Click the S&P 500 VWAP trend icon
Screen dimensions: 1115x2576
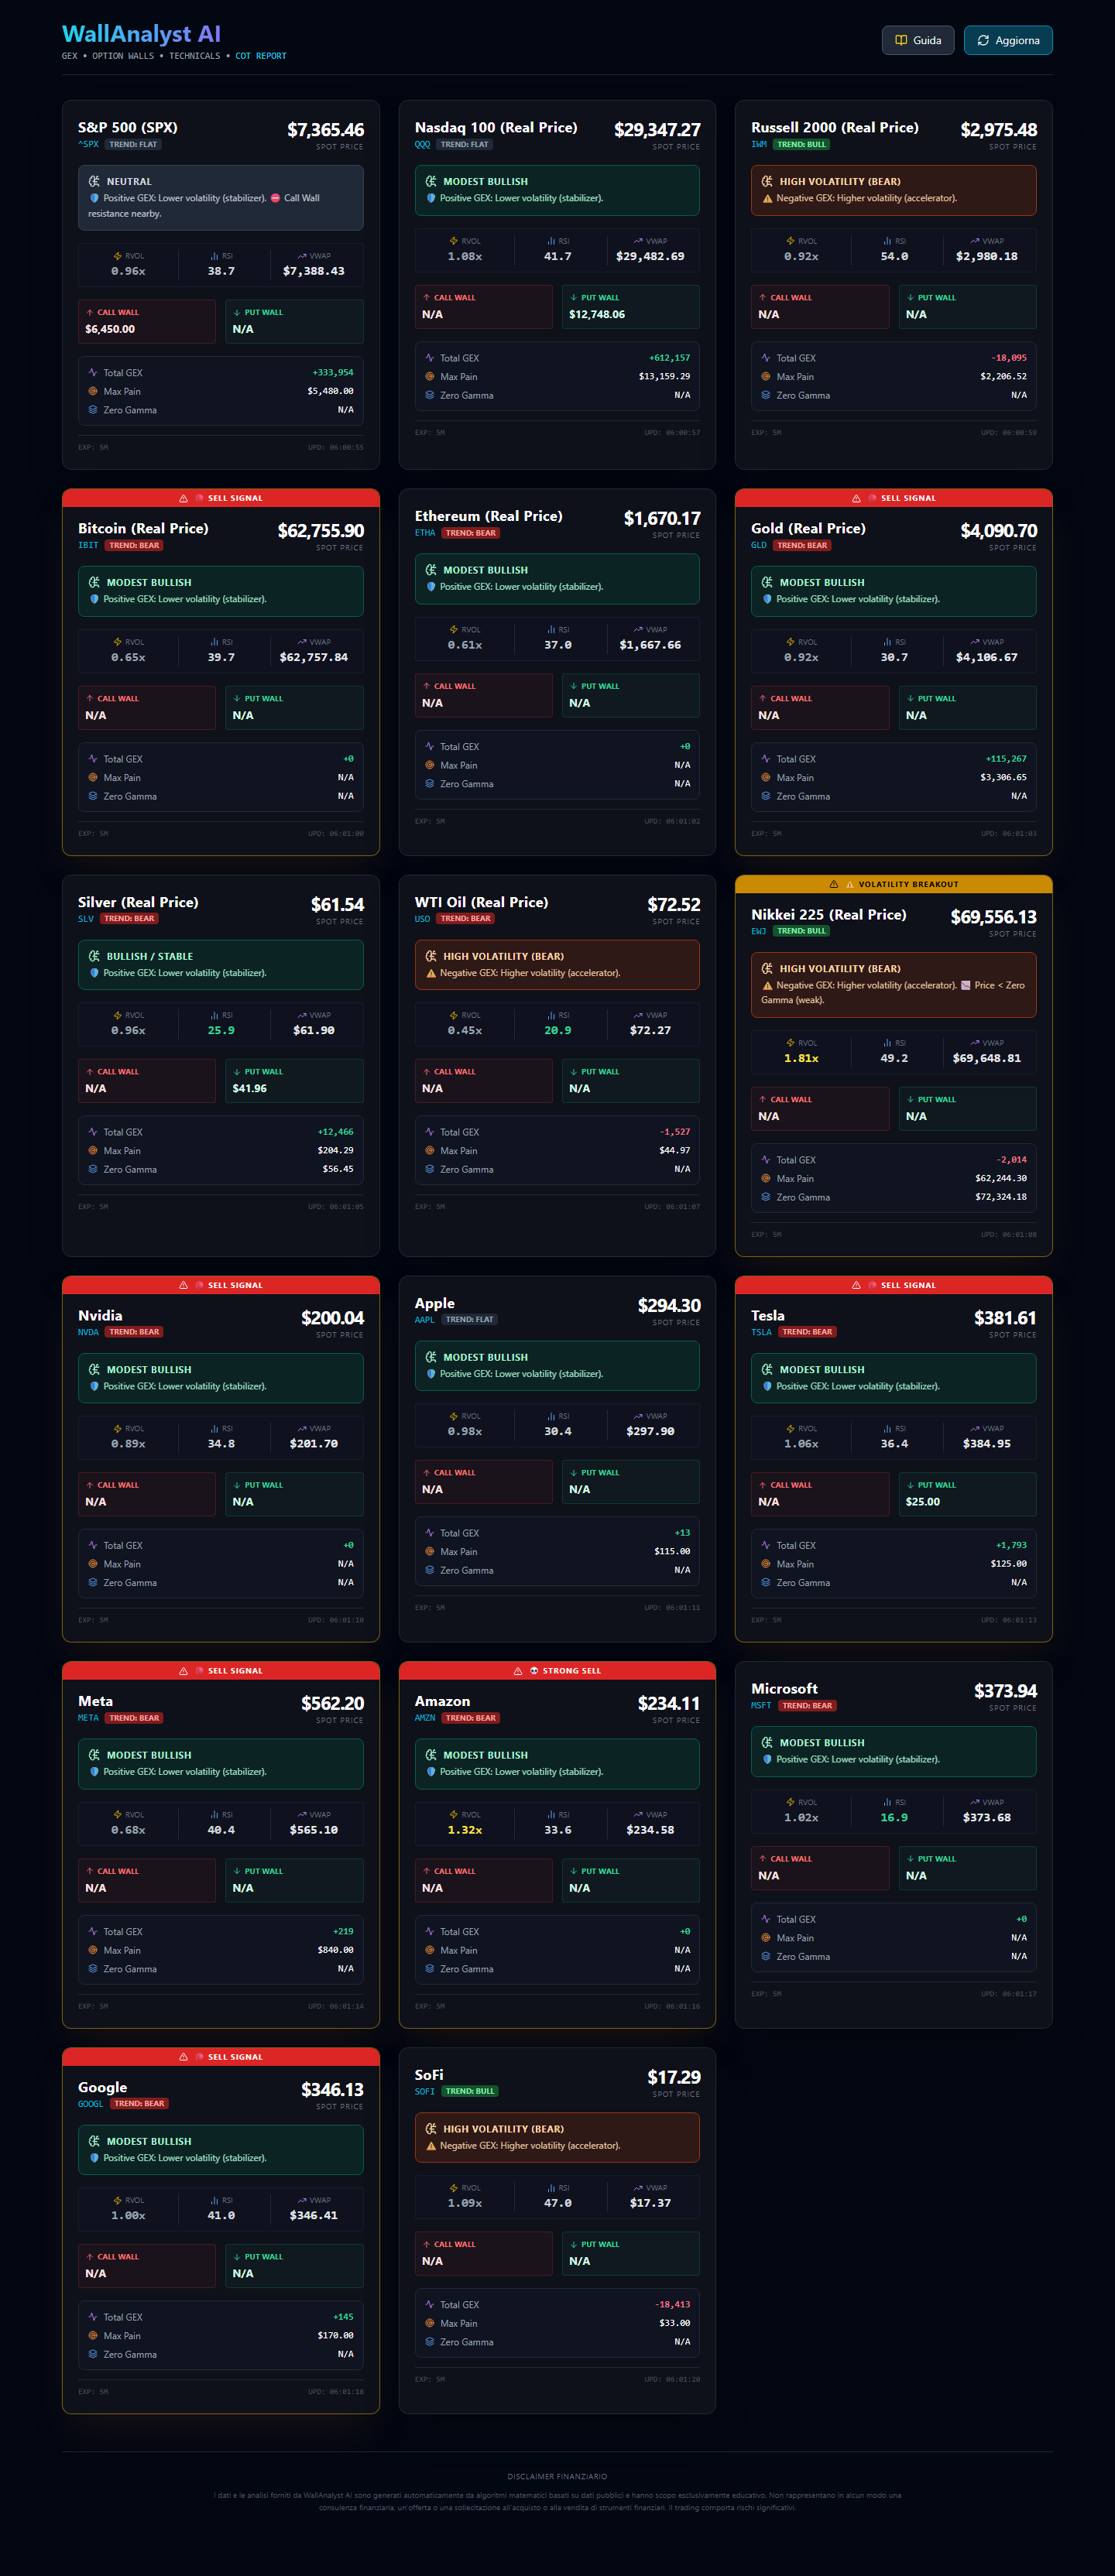tap(302, 256)
